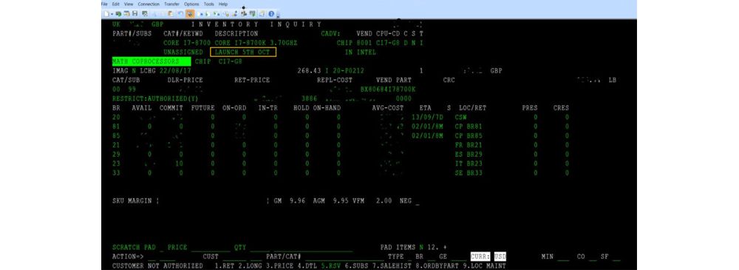
Task: Click the 9.LOC MAINT function option
Action: [x=484, y=266]
